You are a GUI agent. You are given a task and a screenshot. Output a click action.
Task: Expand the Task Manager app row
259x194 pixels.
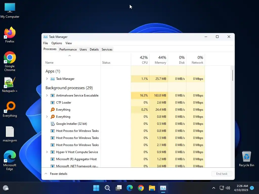coord(47,79)
